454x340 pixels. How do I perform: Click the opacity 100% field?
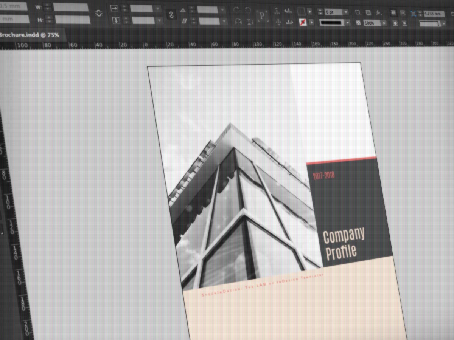click(373, 23)
